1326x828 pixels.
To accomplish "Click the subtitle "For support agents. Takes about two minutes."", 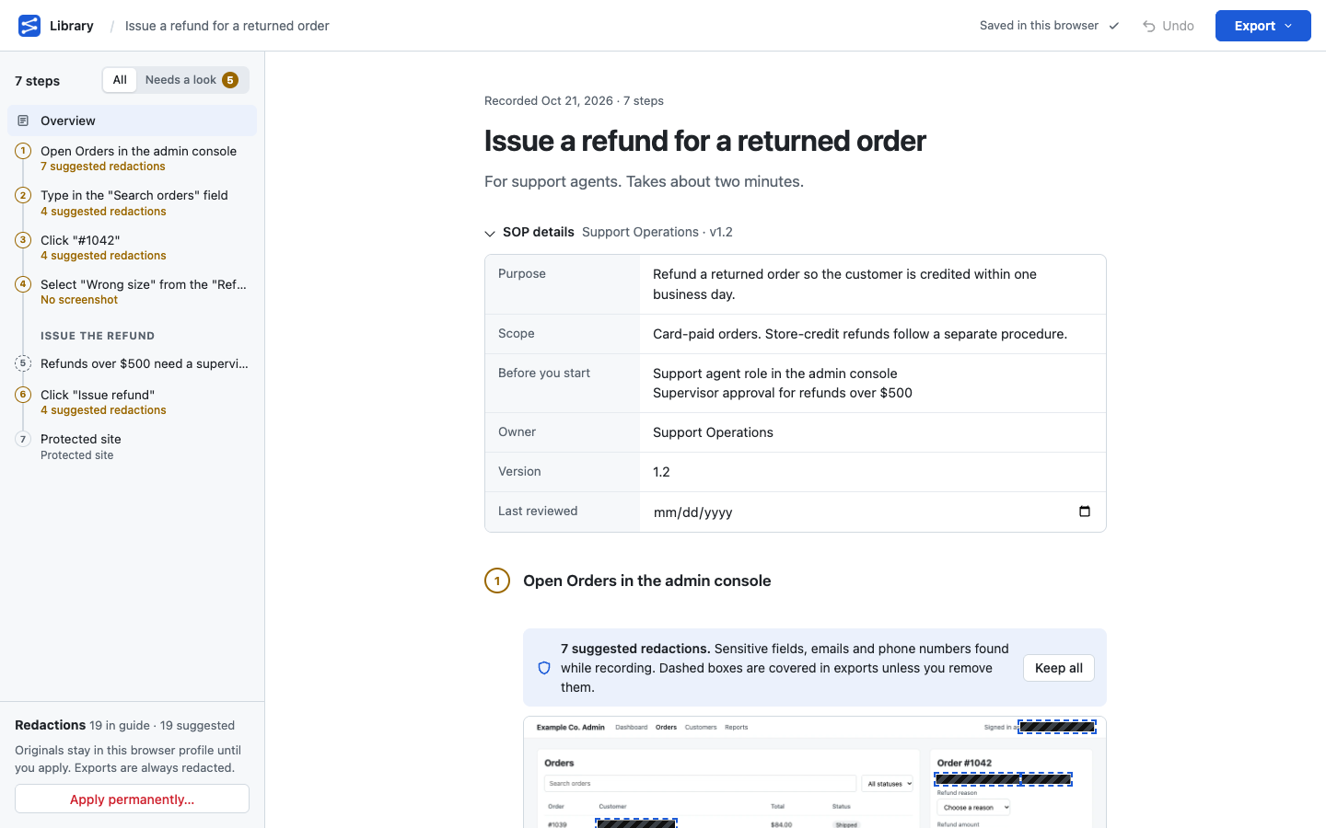I will point(644,181).
